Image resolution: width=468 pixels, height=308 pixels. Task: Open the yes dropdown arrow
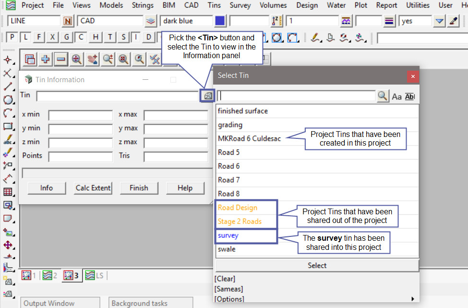click(x=439, y=21)
